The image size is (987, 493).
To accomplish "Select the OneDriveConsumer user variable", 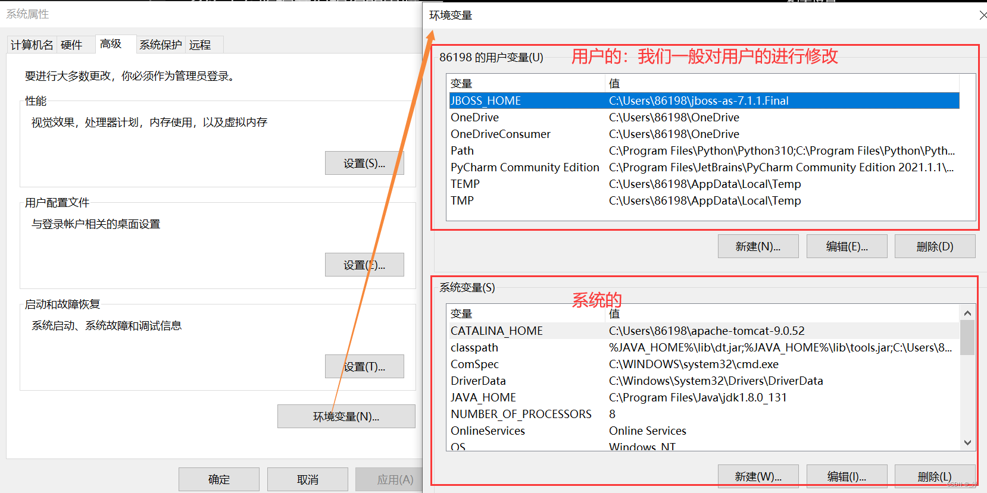I will [704, 134].
